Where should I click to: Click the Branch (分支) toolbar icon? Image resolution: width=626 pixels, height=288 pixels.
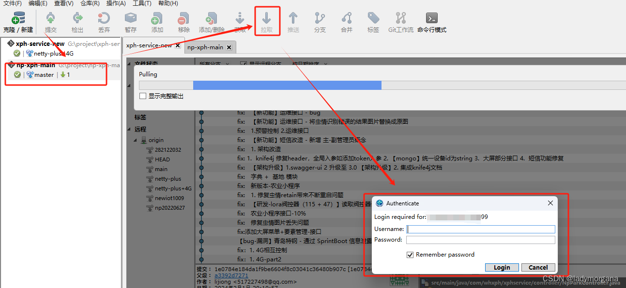(320, 18)
